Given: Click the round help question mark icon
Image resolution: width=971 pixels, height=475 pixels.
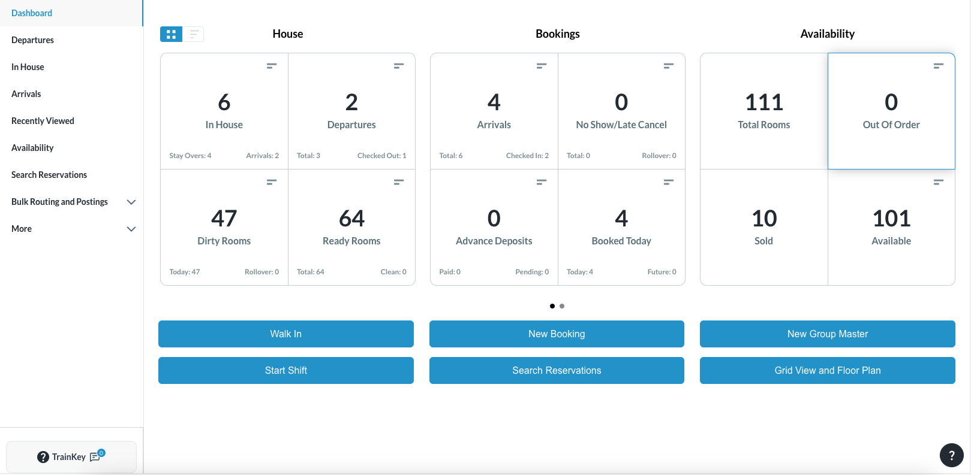Looking at the screenshot, I should tap(951, 455).
